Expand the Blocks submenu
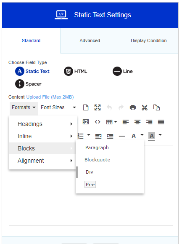Viewport: 182px width, 244px height. pos(42,148)
